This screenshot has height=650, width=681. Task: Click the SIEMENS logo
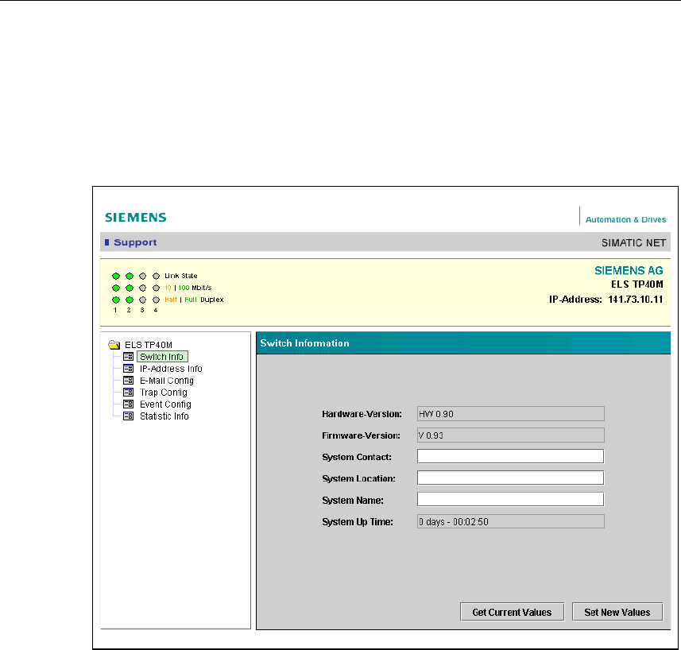coord(136,218)
